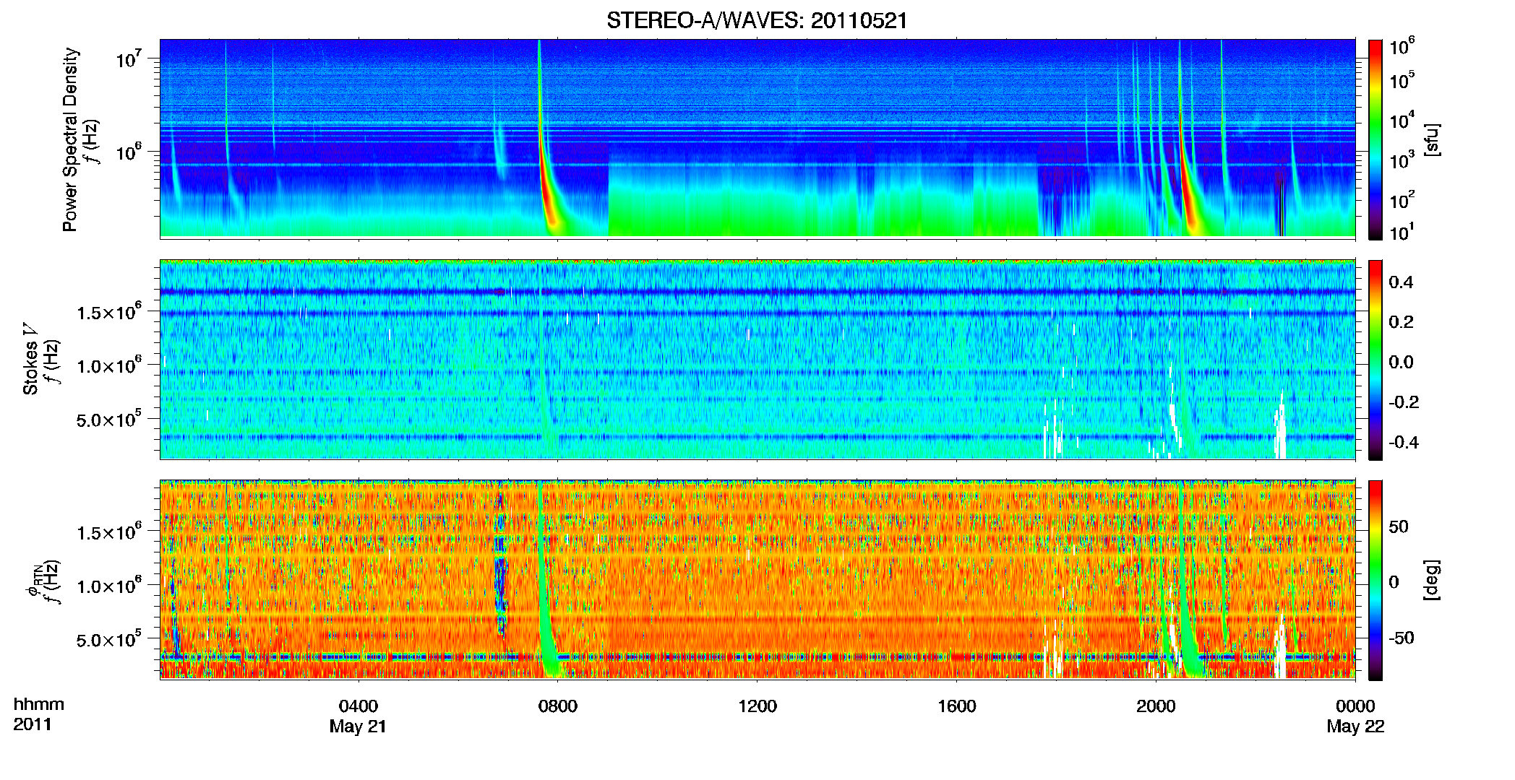Select the 0.2 value on the Stokes color bar
Viewport: 1515px width, 780px height.
click(1401, 322)
